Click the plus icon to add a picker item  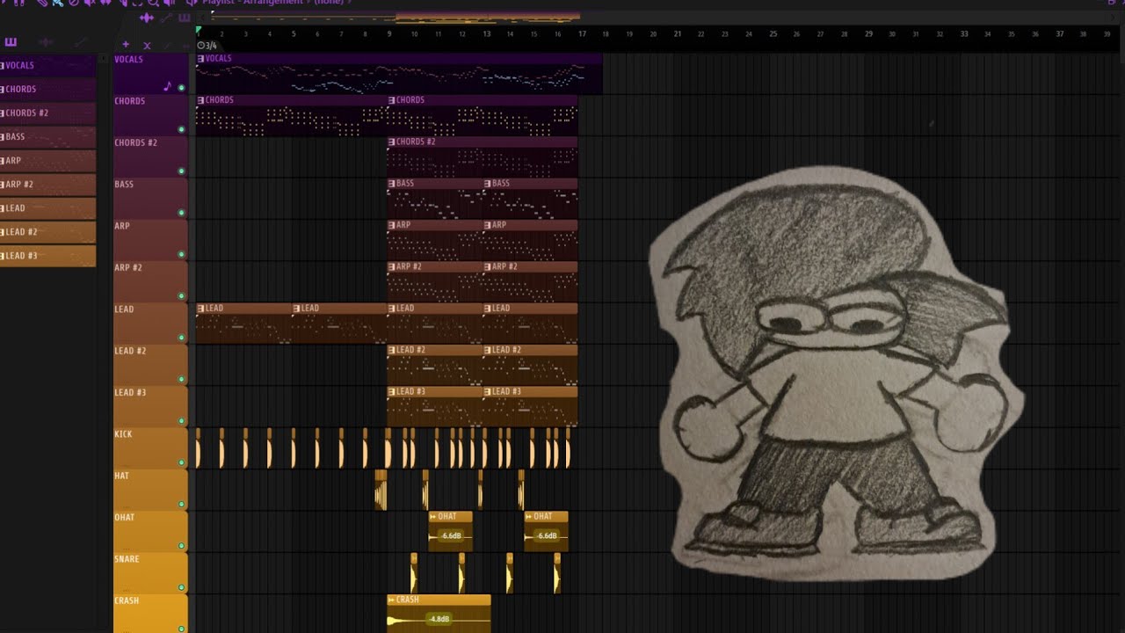coord(126,44)
